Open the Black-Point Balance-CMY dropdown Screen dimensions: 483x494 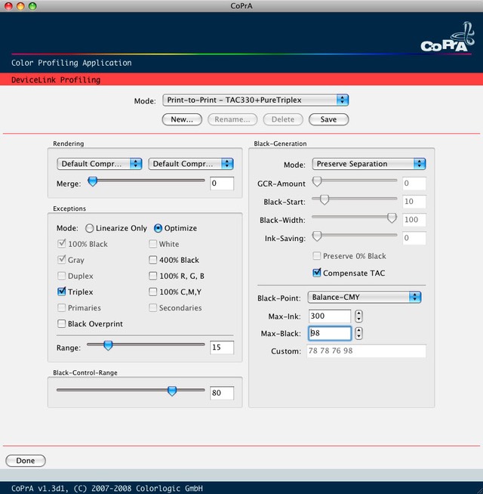coord(365,297)
